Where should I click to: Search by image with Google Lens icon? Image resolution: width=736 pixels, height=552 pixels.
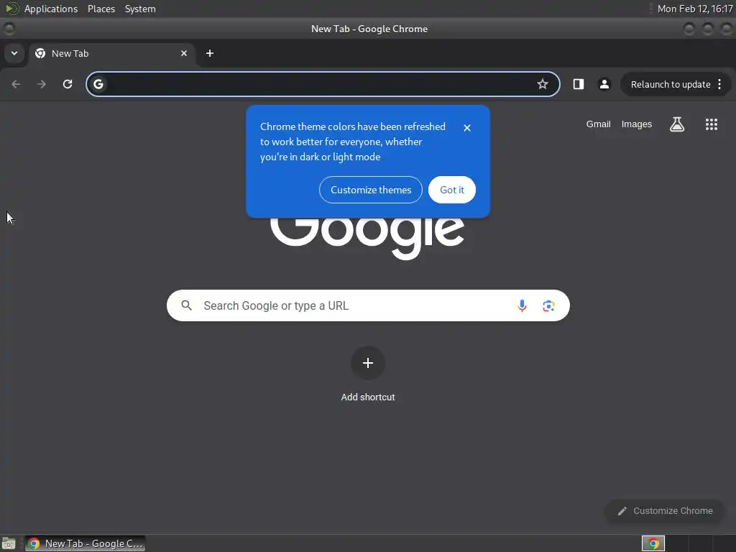point(548,305)
